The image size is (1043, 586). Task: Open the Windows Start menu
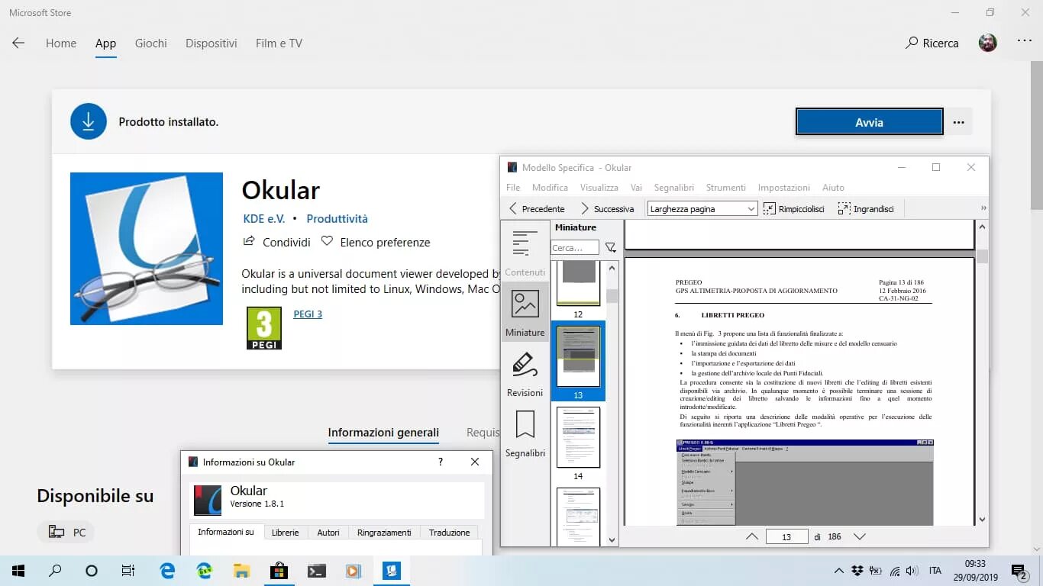pyautogui.click(x=18, y=571)
